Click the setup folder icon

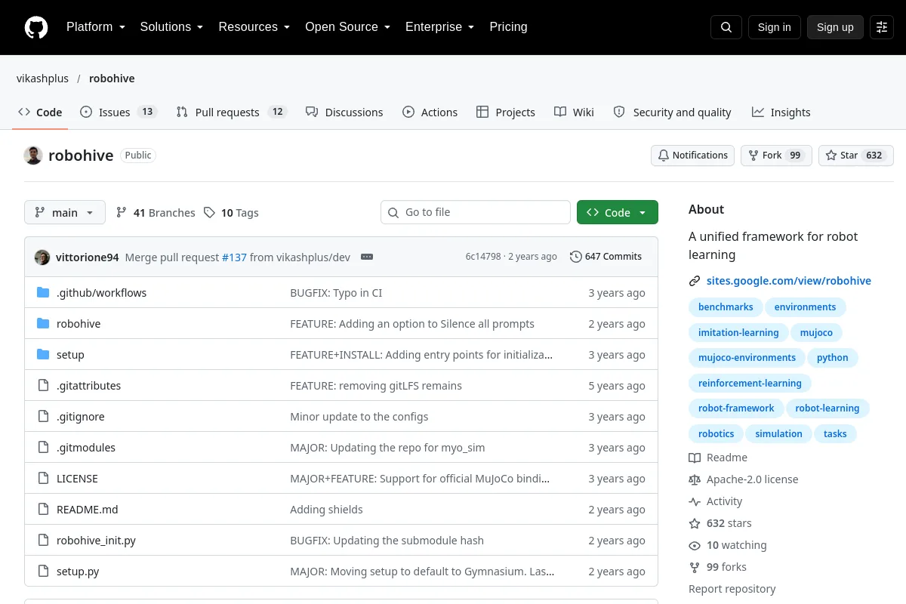[43, 354]
